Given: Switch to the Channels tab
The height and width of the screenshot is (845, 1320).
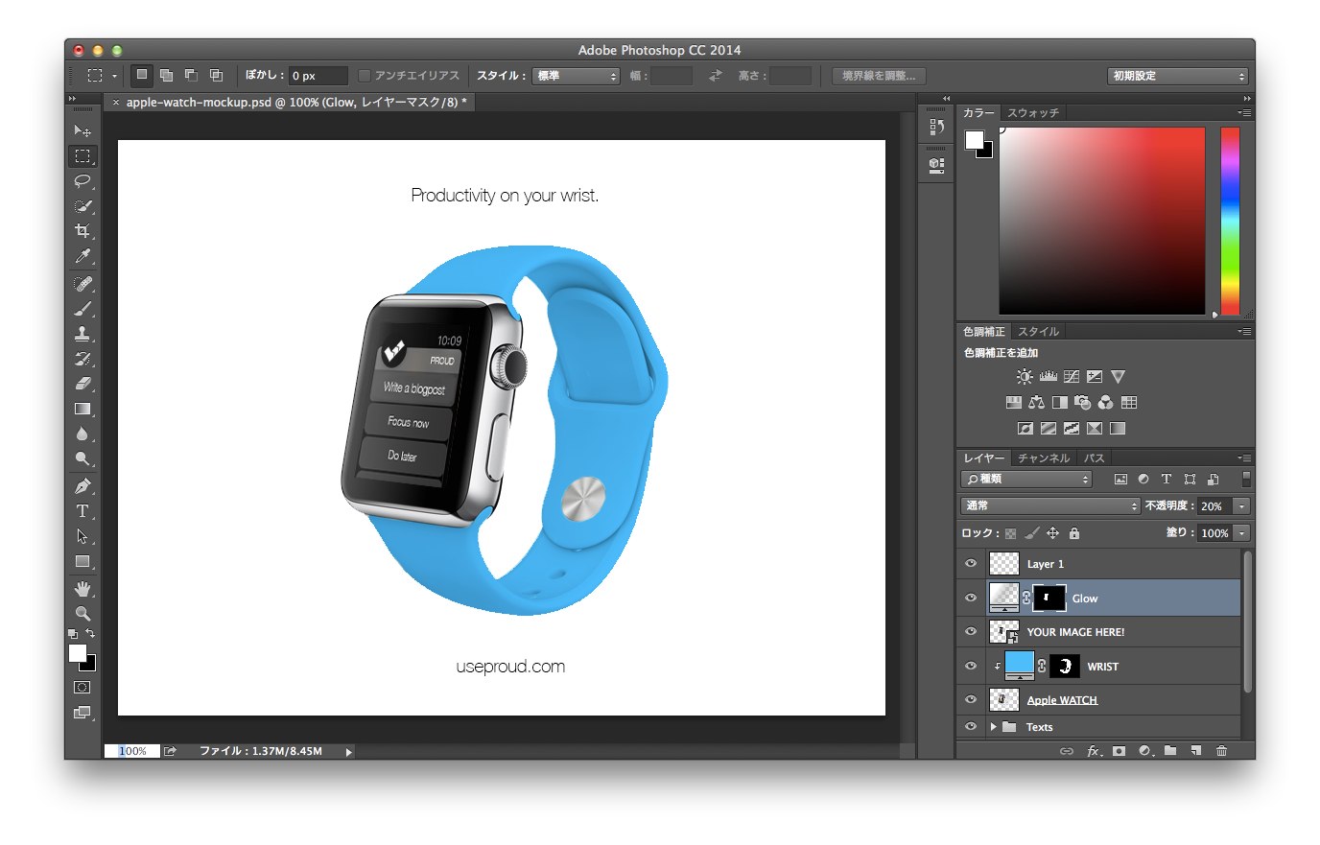Looking at the screenshot, I should point(1044,458).
